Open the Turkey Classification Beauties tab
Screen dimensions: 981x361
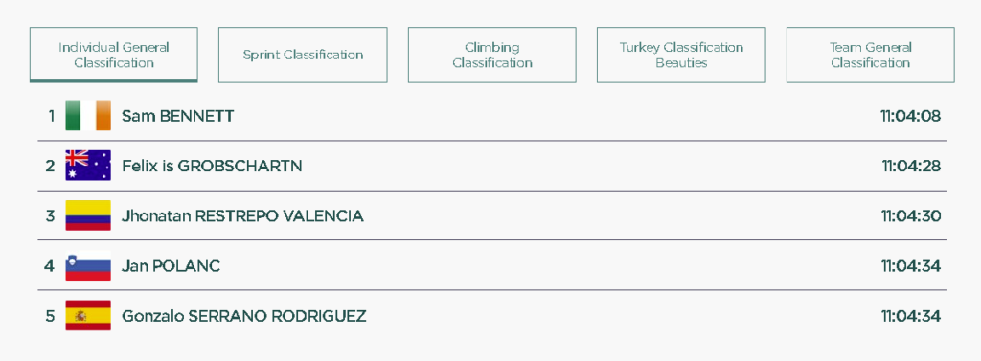(681, 55)
